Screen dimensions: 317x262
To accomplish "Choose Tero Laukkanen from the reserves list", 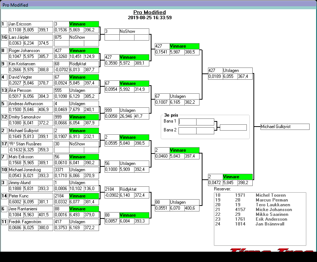I will coord(273,205).
